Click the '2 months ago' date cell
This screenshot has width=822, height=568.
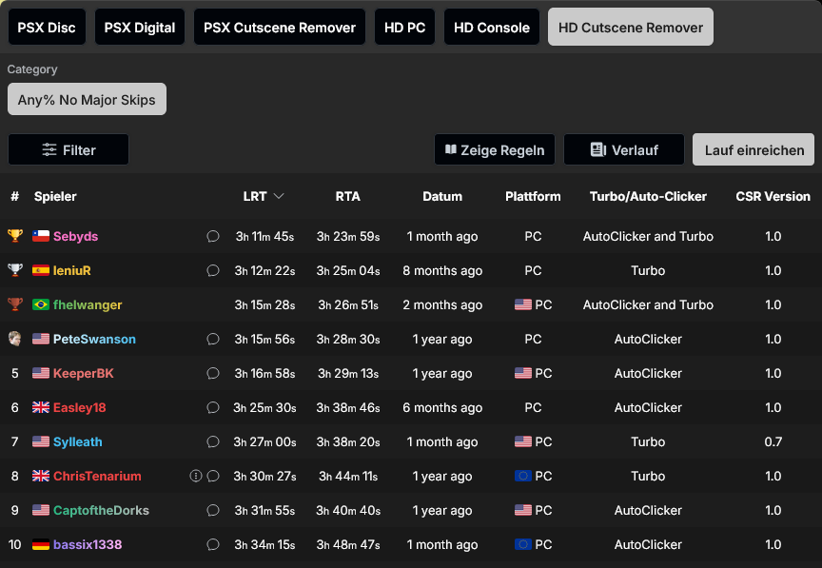[x=442, y=304]
